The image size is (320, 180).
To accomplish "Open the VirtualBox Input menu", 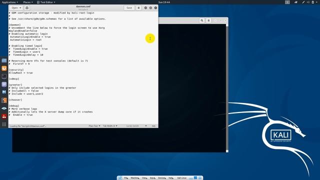I will [x=152, y=178].
